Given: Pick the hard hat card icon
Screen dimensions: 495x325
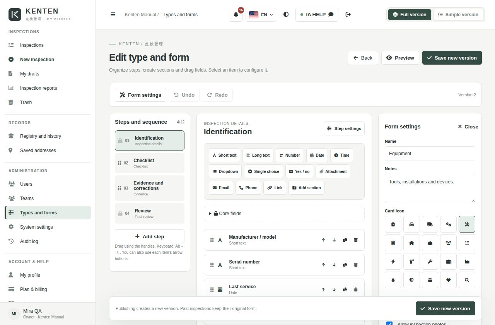Looking at the screenshot, I should click(430, 243).
